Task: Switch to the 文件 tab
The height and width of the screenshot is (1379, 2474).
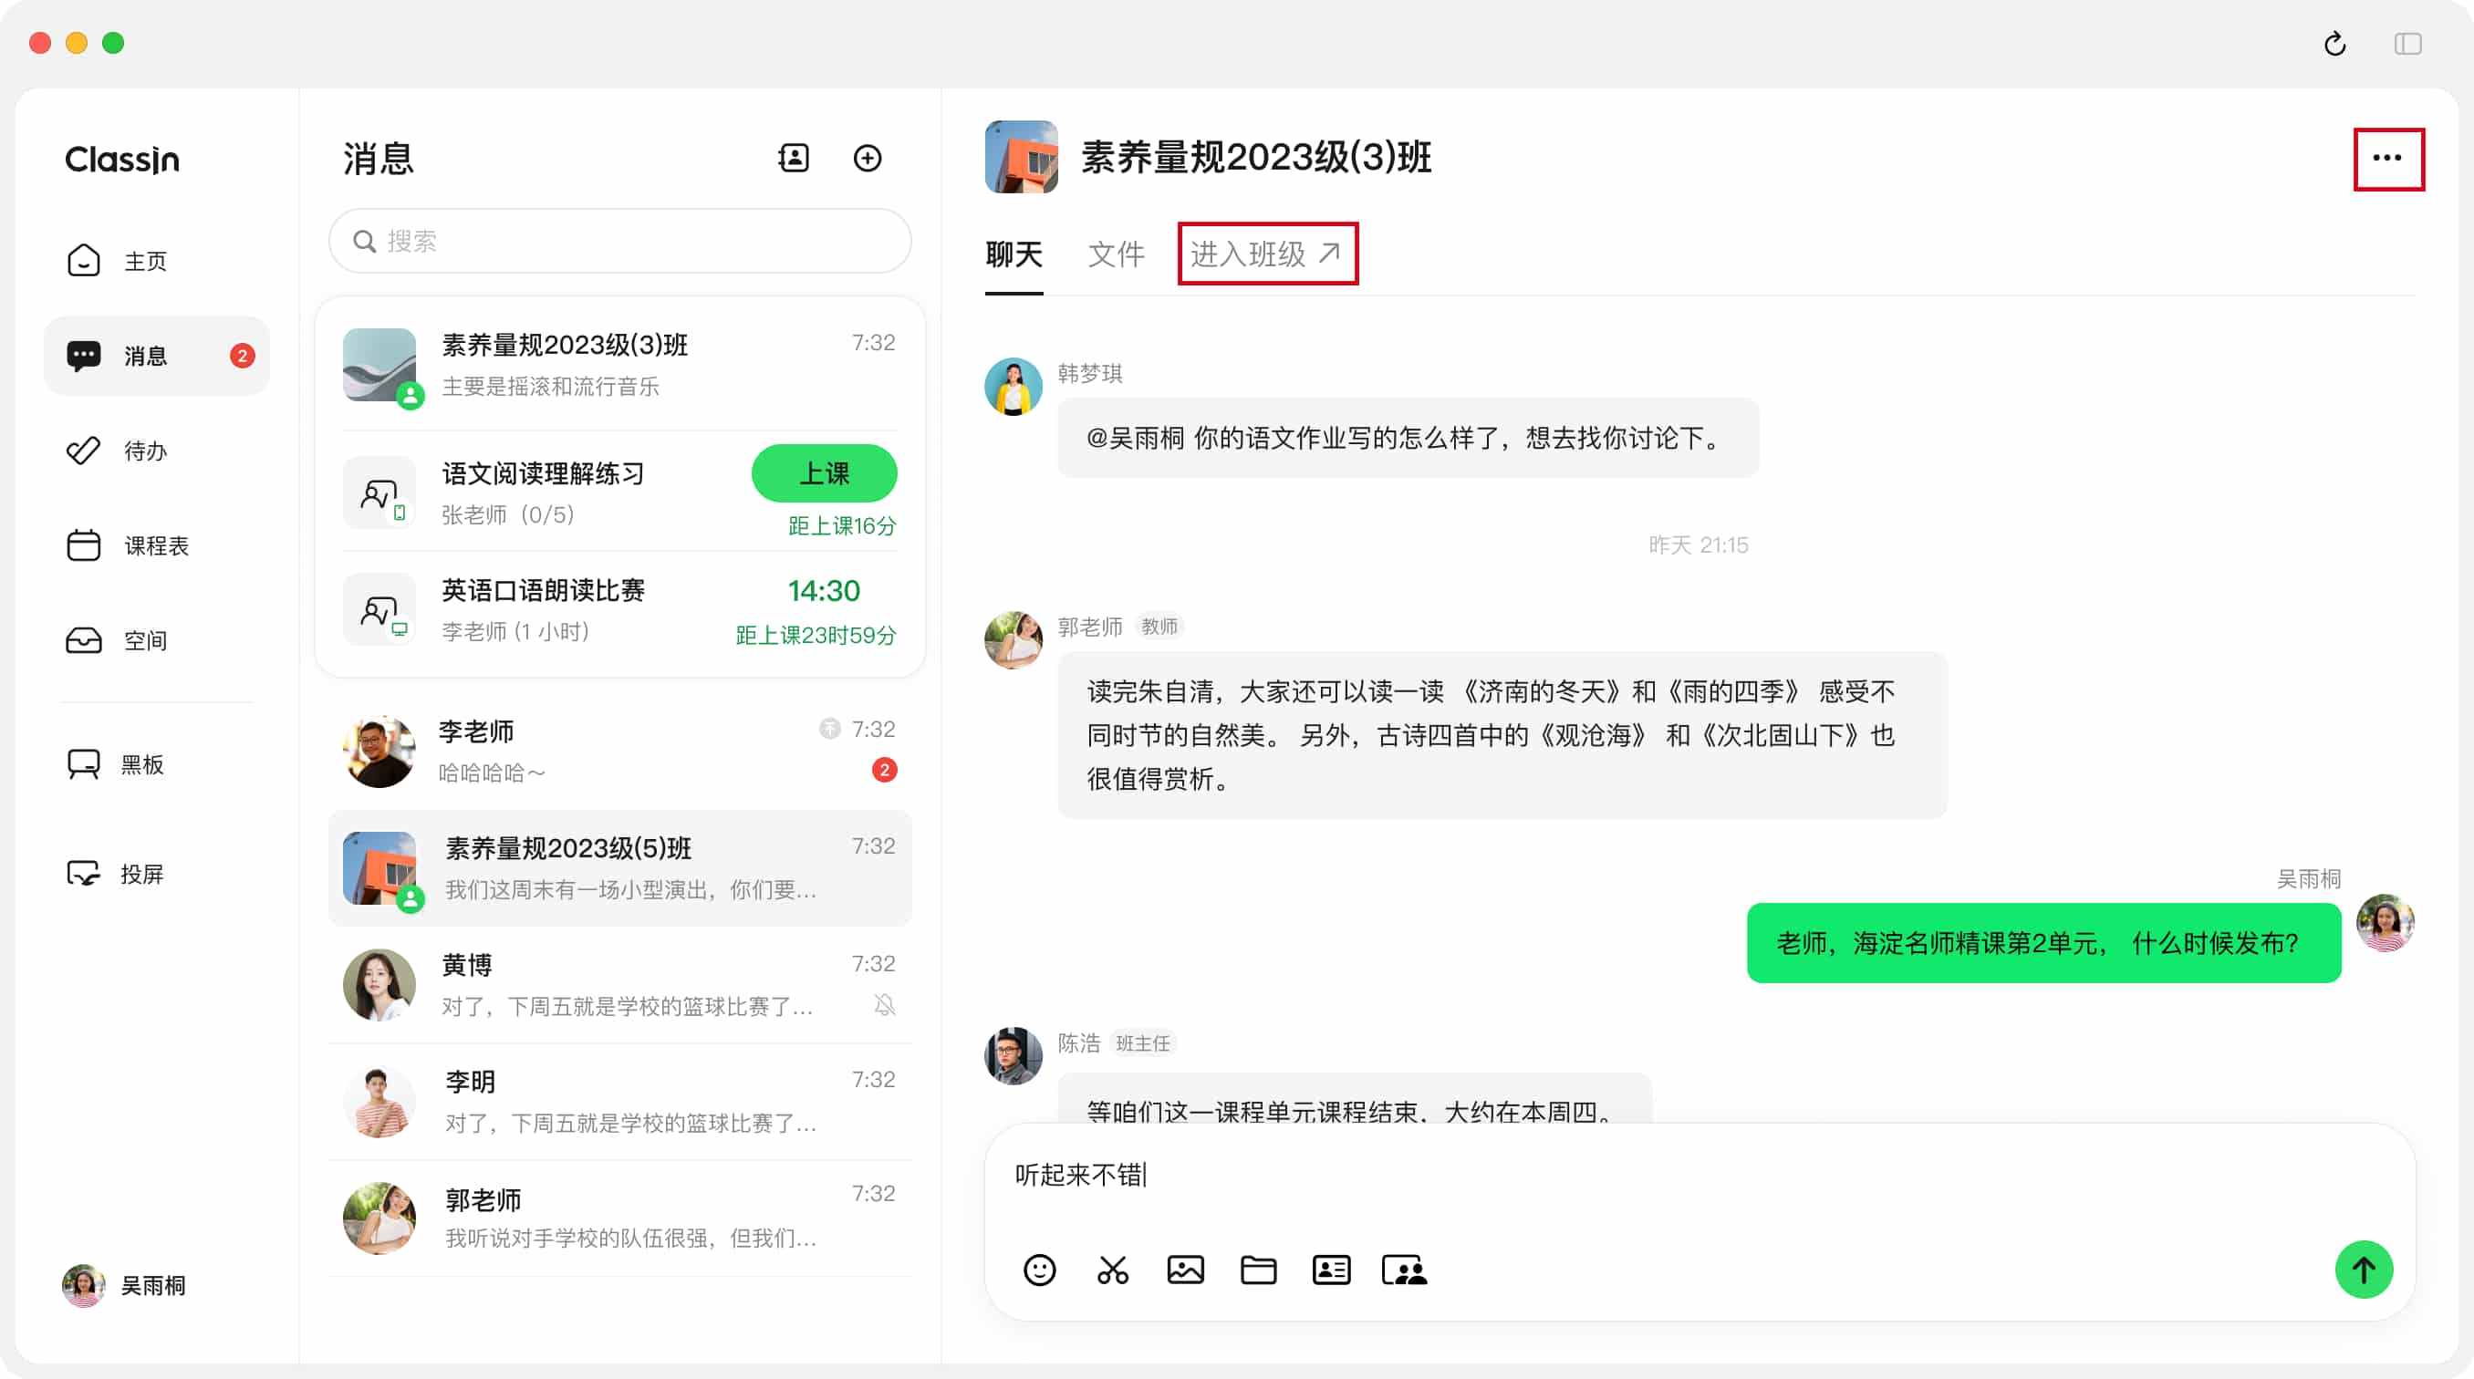Action: 1116,254
